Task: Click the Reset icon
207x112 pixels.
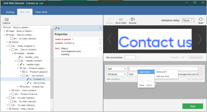Action: click(201, 19)
